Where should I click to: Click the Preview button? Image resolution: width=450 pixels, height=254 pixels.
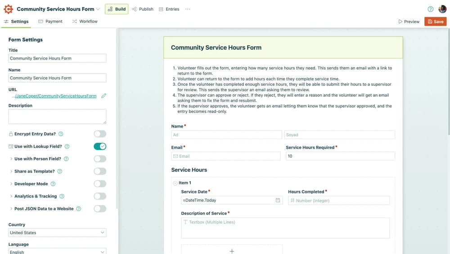coord(409,22)
